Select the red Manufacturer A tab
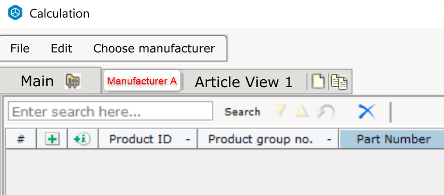The image size is (444, 195). click(142, 81)
